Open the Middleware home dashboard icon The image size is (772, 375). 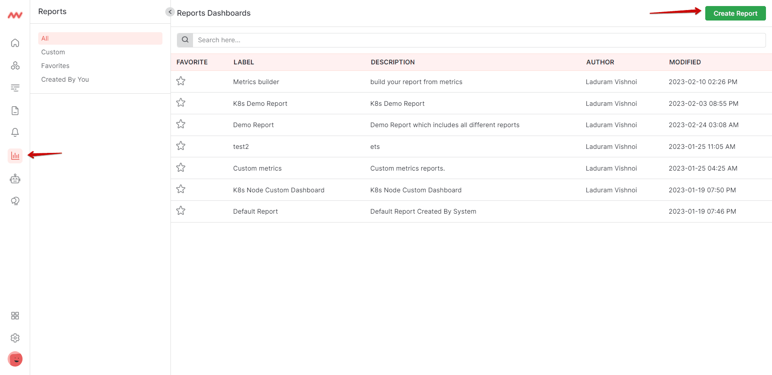(x=15, y=42)
